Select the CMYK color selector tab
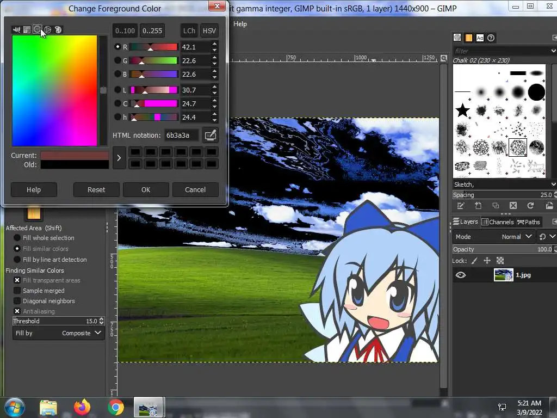The height and width of the screenshot is (418, 557). click(x=27, y=30)
